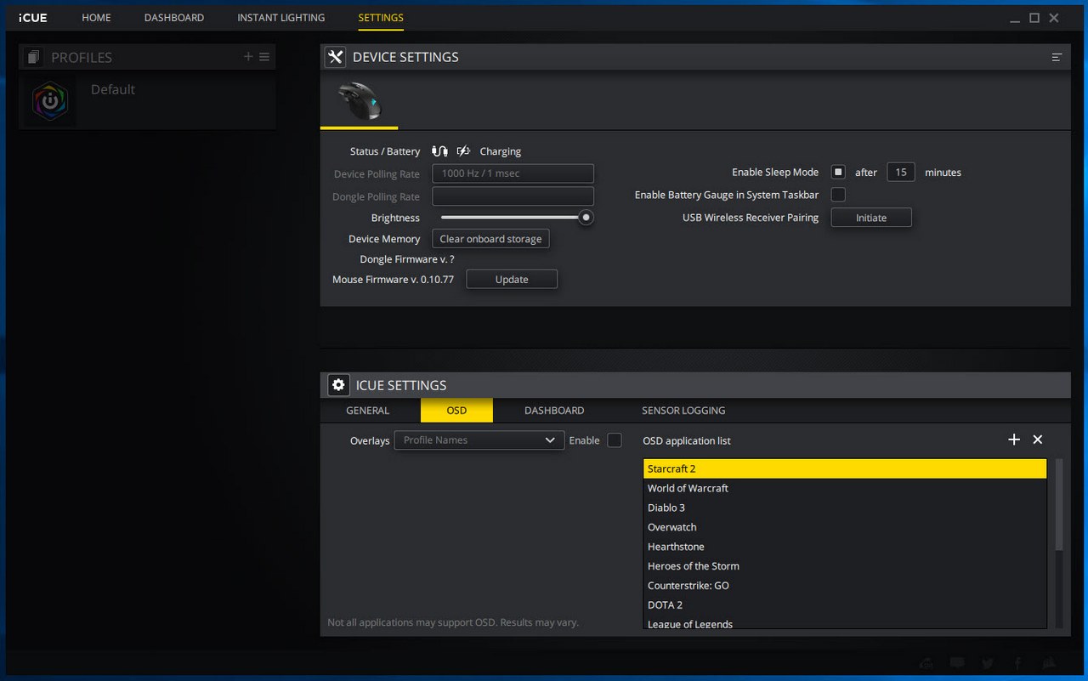Switch to the iCUE Settings DASHBOARD tab
This screenshot has width=1088, height=681.
click(x=554, y=410)
